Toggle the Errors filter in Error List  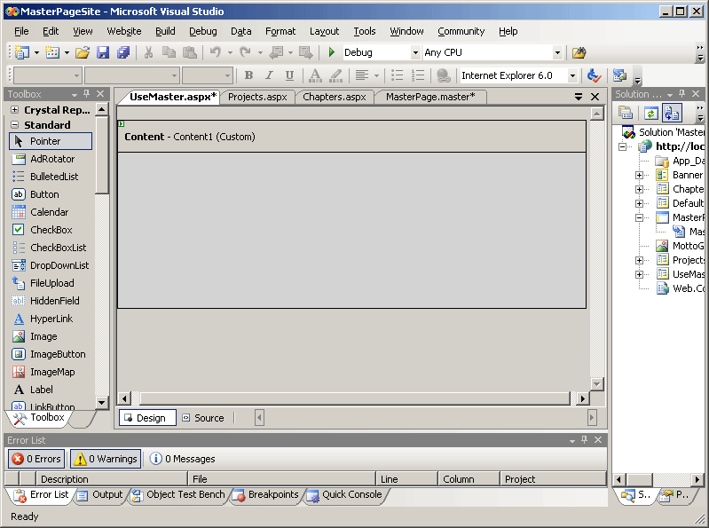(36, 459)
